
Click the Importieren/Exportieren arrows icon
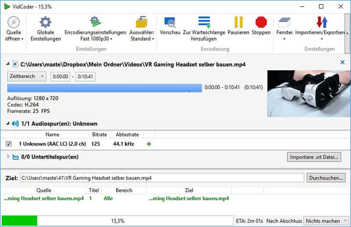pos(322,22)
